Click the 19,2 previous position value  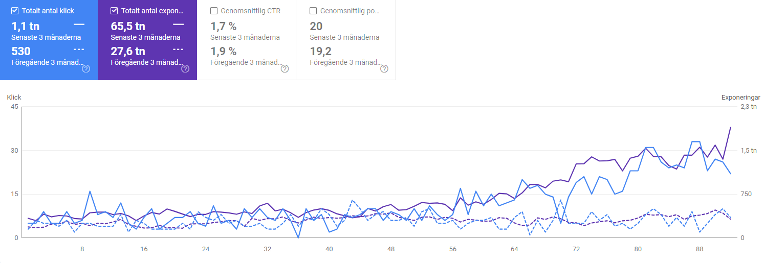(320, 51)
